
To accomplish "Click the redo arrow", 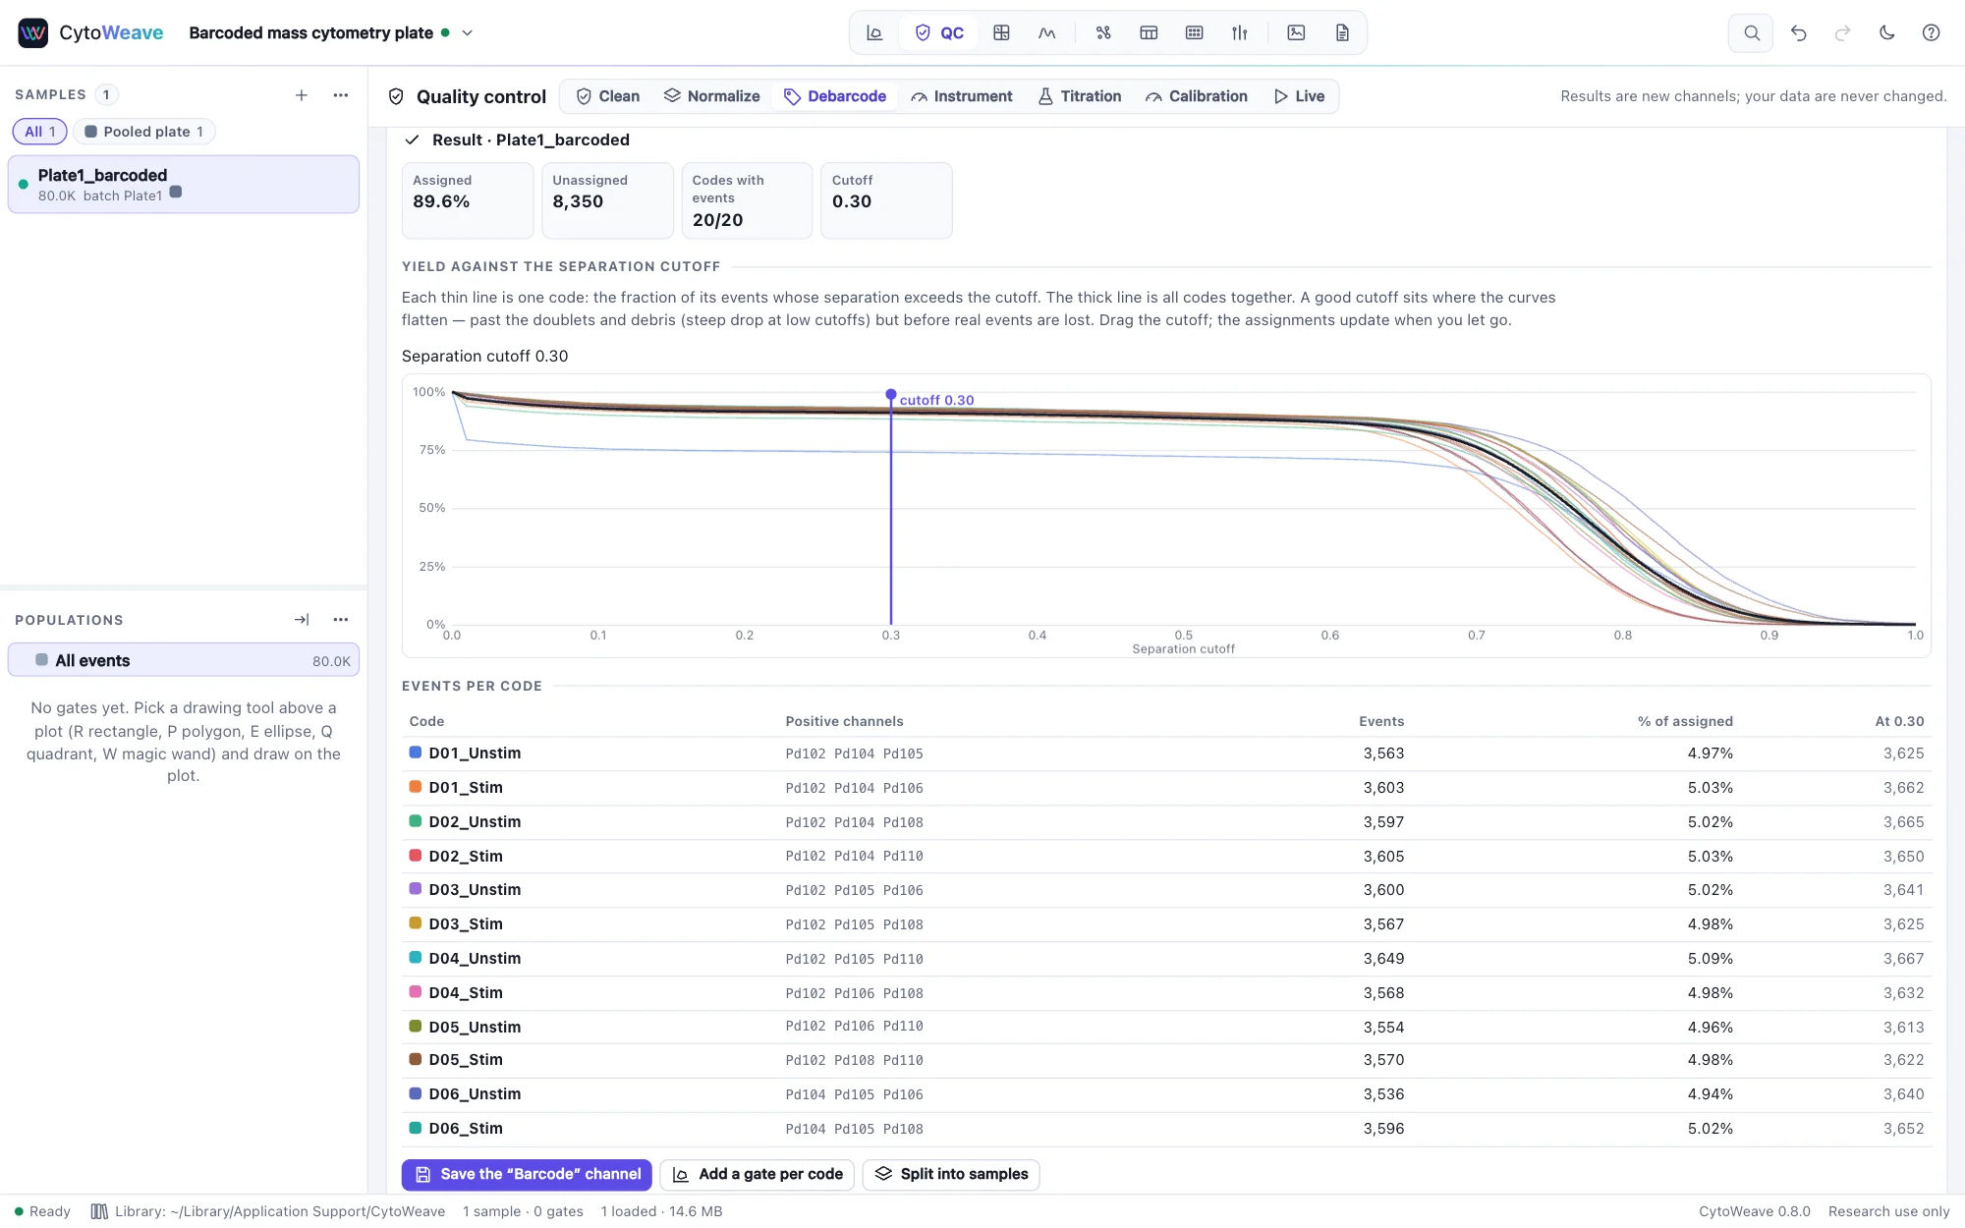I will pyautogui.click(x=1842, y=32).
